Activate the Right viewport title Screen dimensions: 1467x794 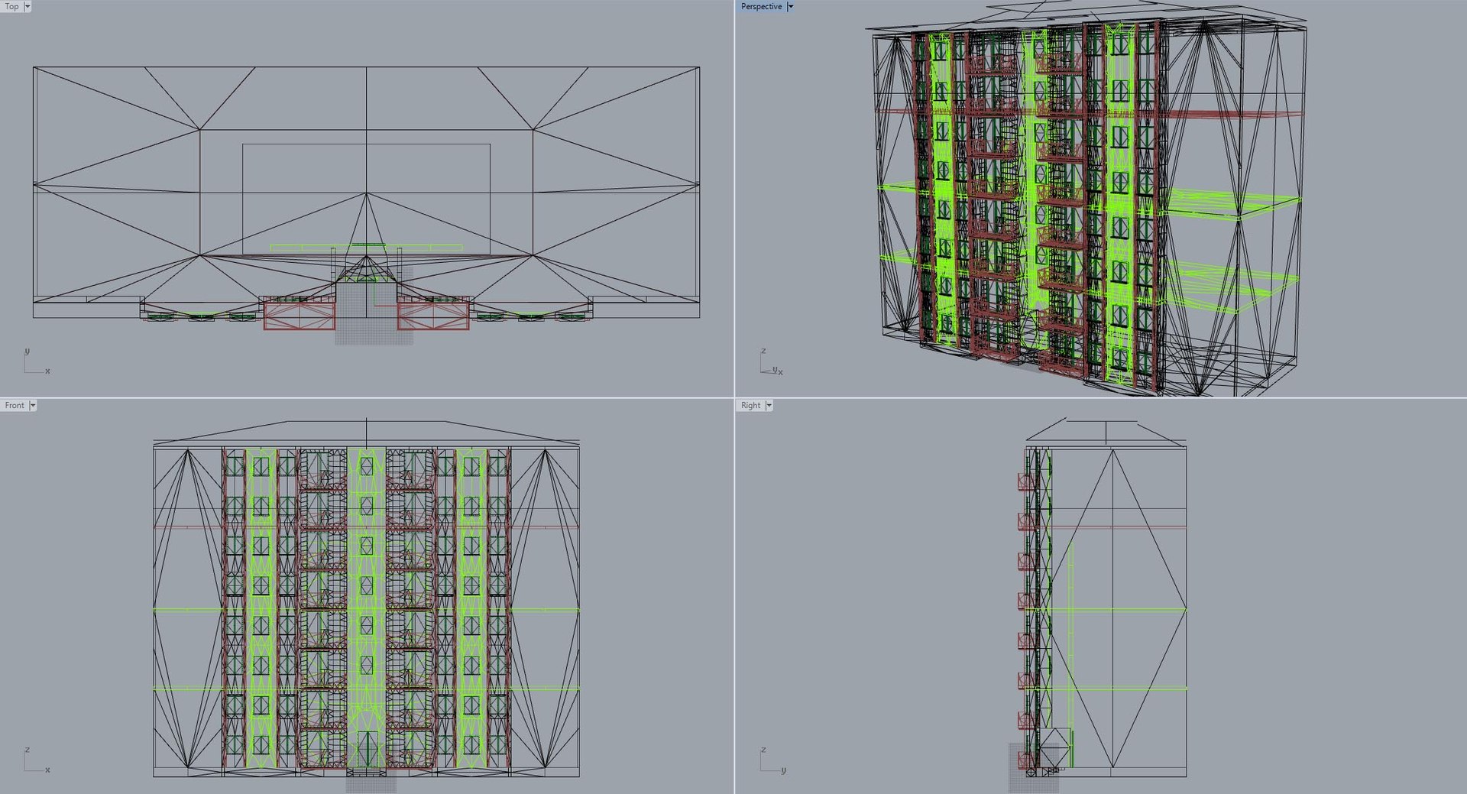(x=750, y=405)
